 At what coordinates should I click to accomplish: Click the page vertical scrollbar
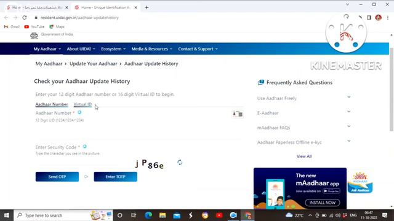392,89
